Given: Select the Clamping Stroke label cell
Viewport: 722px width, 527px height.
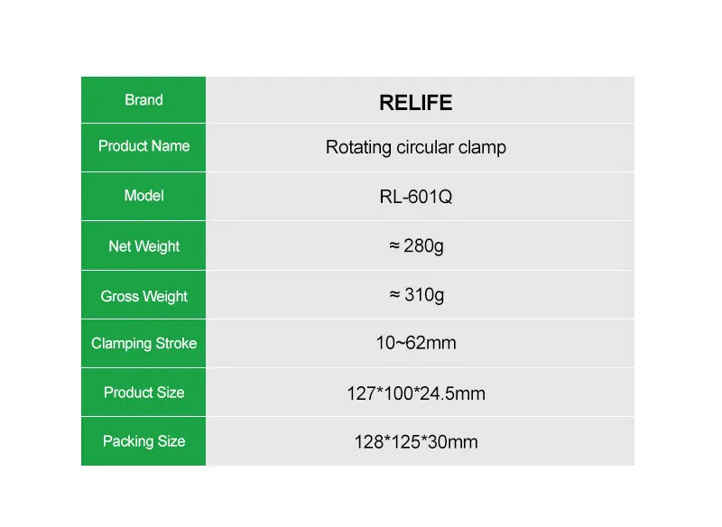Looking at the screenshot, I should [x=143, y=343].
